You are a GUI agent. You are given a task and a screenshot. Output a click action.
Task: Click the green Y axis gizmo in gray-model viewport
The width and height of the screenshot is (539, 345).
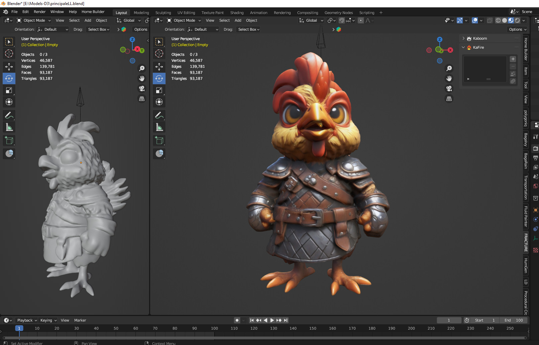(142, 50)
